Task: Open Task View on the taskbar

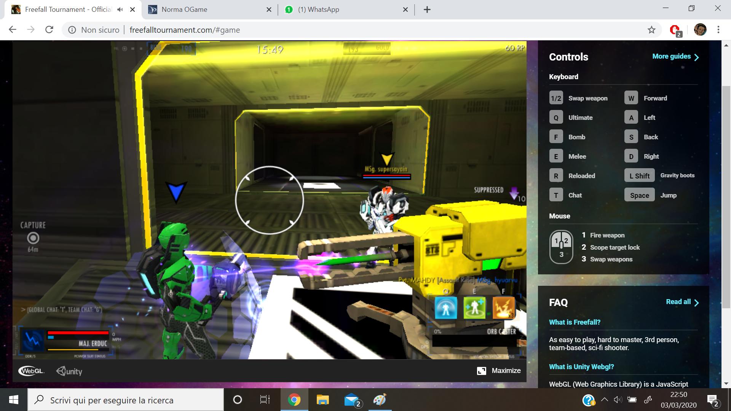Action: click(x=265, y=400)
